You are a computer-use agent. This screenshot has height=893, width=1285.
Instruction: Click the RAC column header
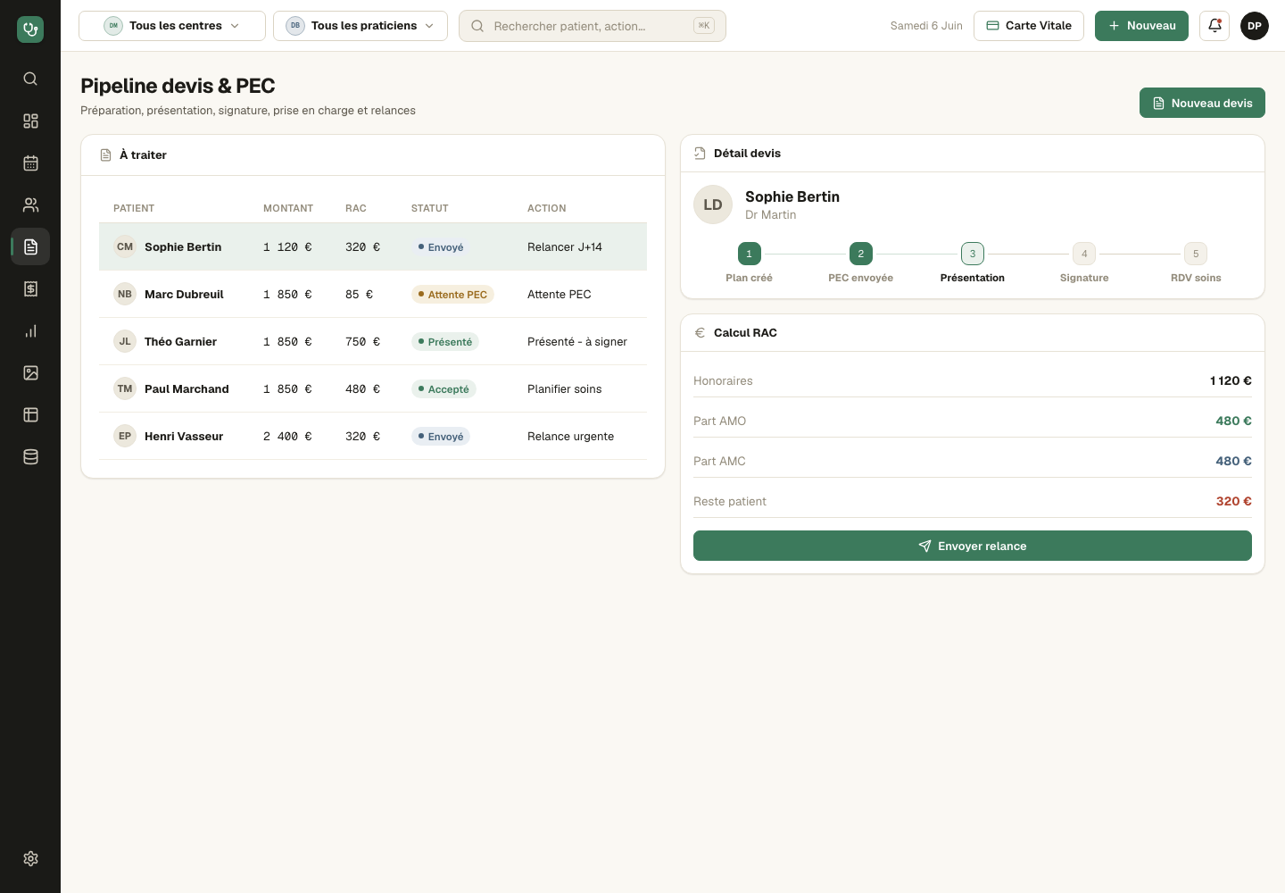(356, 208)
